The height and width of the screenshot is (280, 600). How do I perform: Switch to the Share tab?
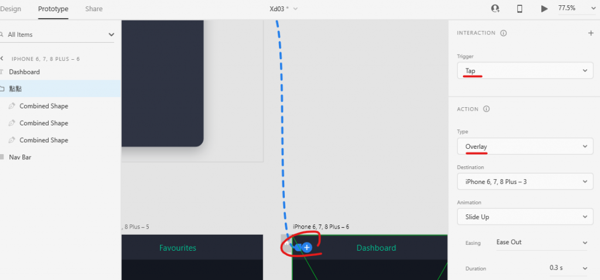tap(94, 9)
